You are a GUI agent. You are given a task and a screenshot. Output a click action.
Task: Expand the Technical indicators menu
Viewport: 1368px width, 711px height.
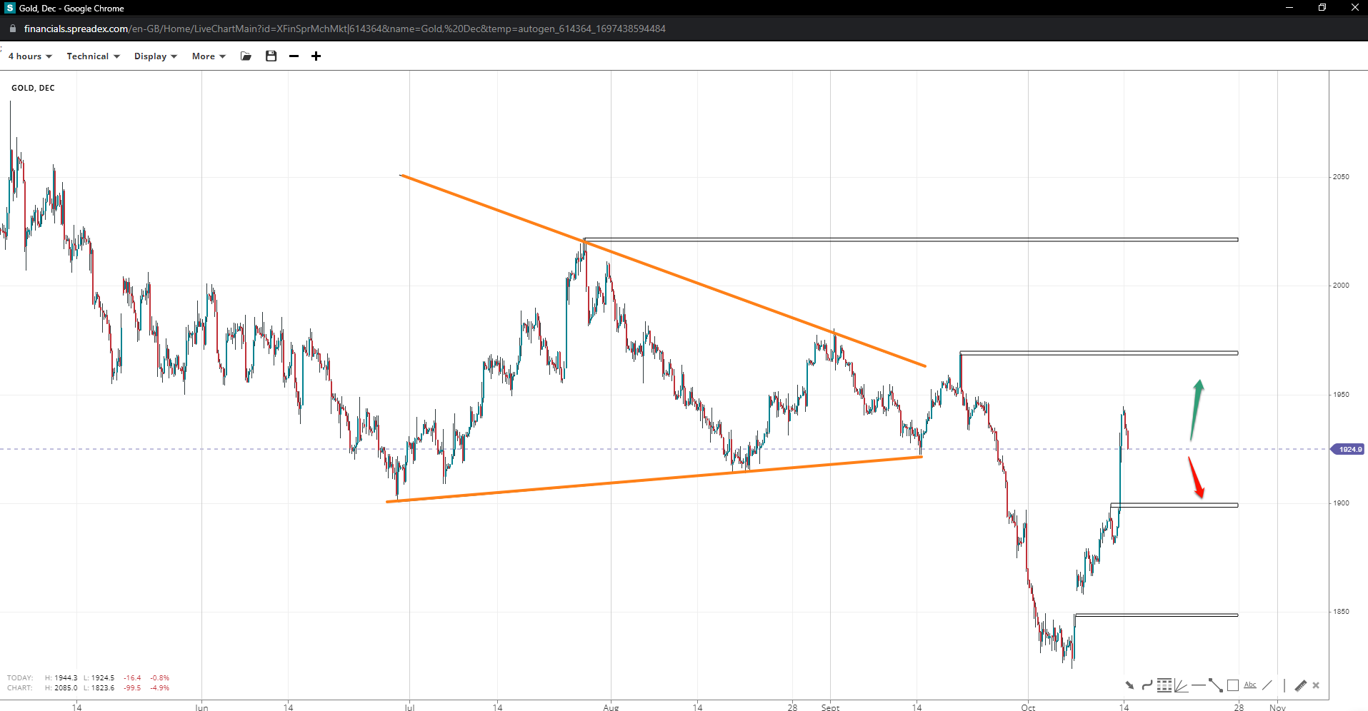(x=93, y=56)
